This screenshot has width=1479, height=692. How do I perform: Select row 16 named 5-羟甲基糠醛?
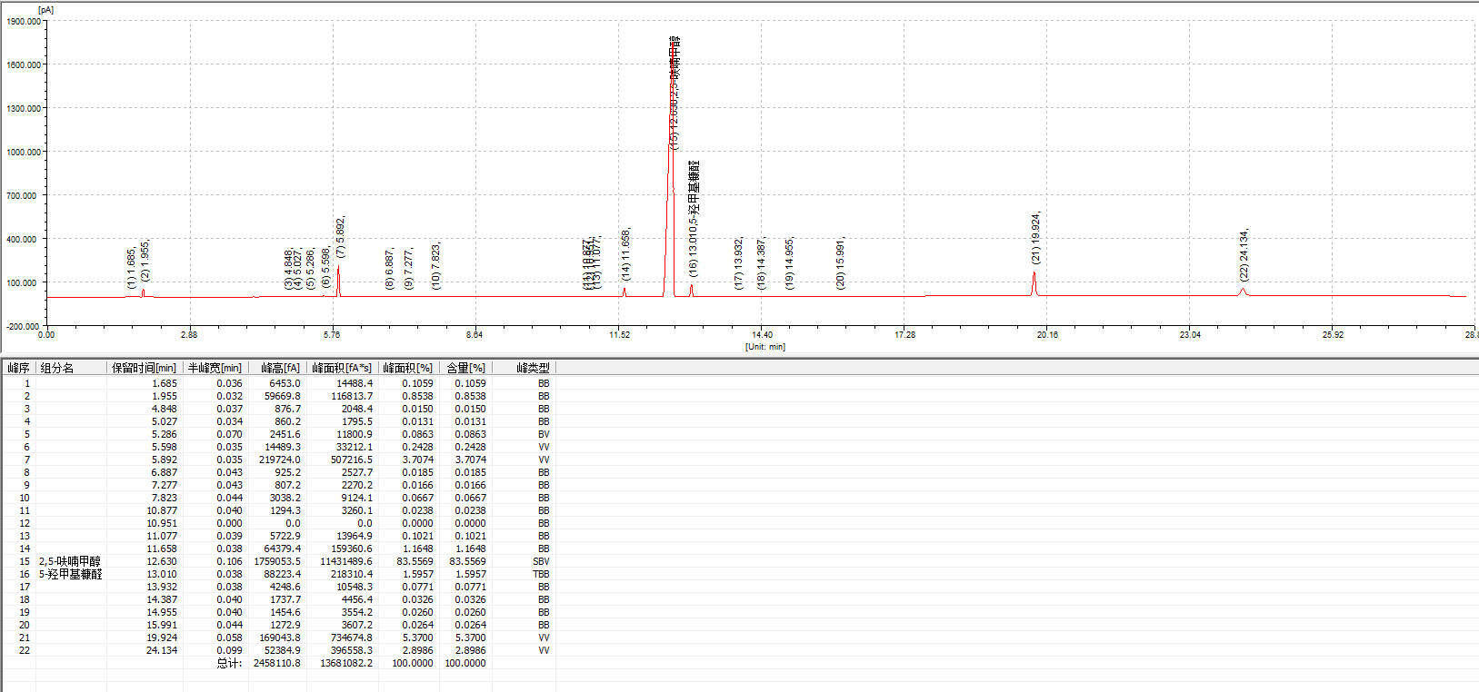tap(70, 574)
